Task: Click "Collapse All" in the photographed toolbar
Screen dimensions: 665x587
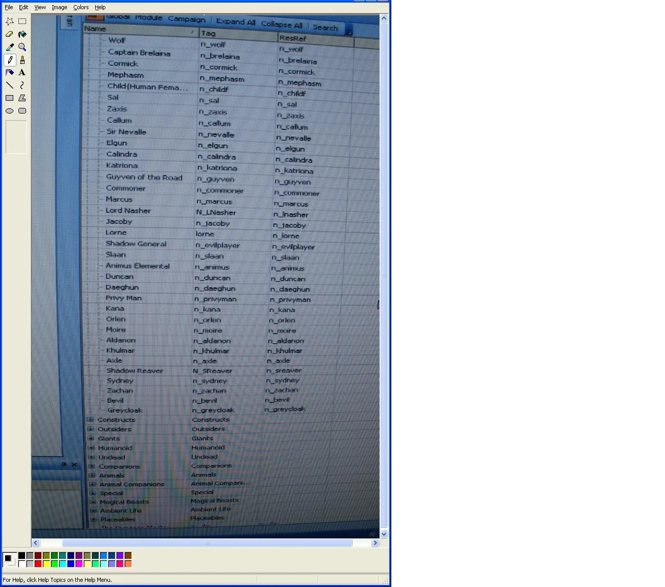Action: click(x=282, y=25)
